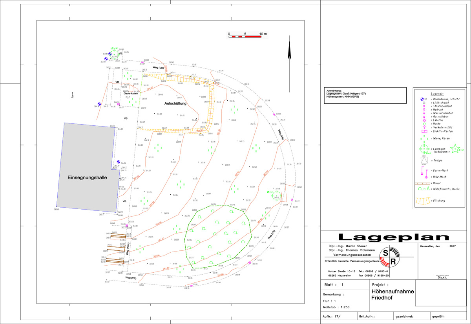The width and height of the screenshot is (471, 324).
Task: Click the Aufschüttung label on the map
Action: [x=175, y=103]
